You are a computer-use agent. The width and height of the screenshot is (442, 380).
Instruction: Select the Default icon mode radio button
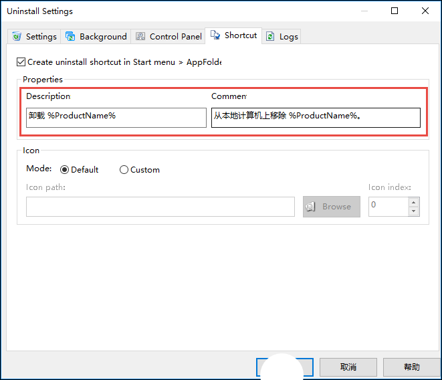click(64, 169)
